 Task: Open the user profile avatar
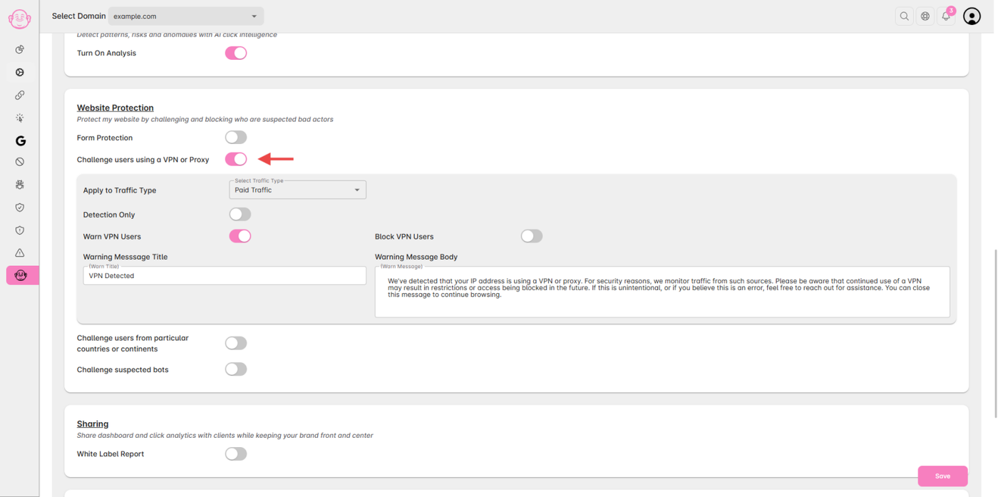coord(972,16)
